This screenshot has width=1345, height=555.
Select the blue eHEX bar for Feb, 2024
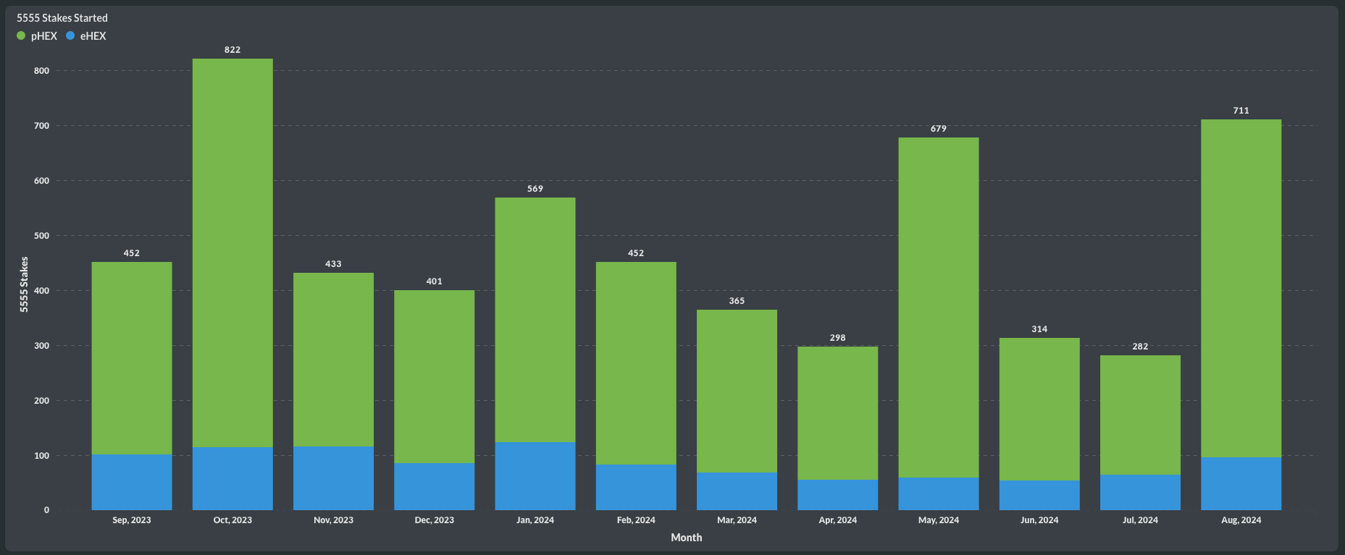click(636, 487)
